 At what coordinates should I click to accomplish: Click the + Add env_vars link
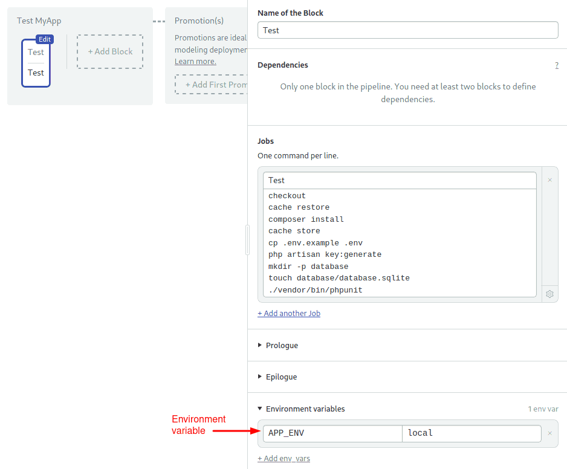pyautogui.click(x=283, y=459)
